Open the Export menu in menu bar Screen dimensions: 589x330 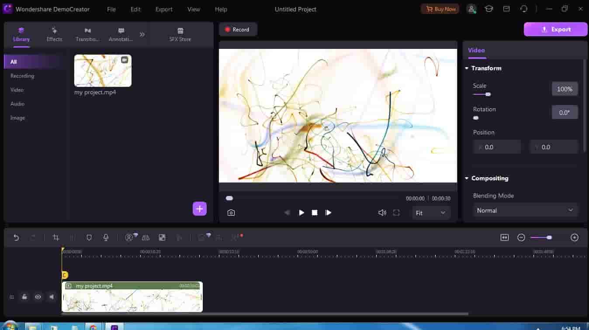(164, 9)
